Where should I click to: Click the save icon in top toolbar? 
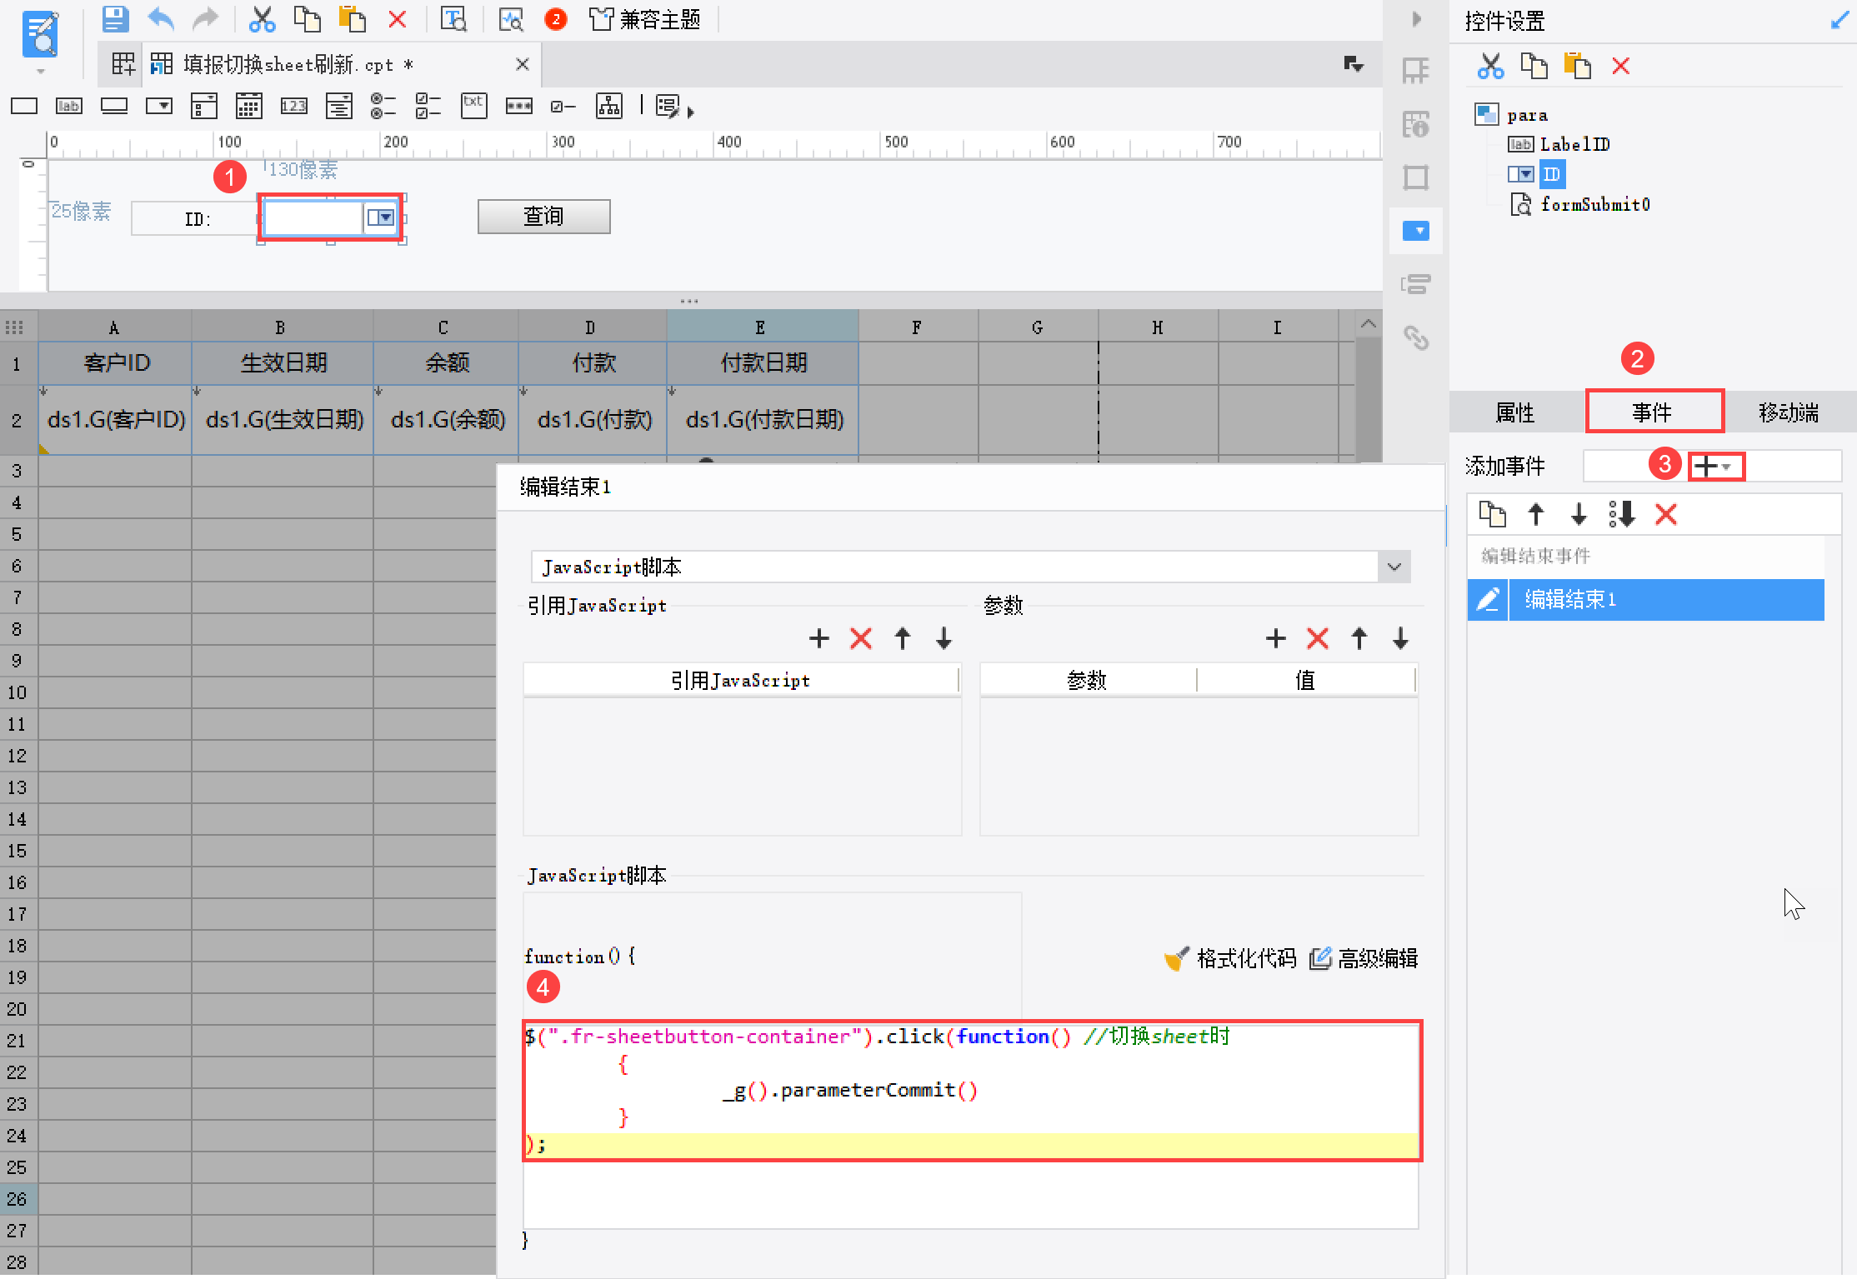click(x=115, y=18)
